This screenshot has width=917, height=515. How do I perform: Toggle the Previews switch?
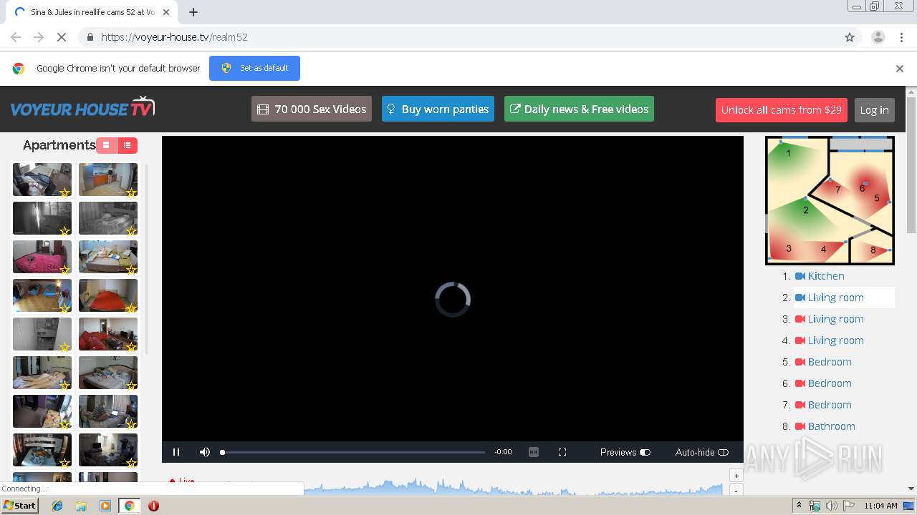click(x=645, y=452)
